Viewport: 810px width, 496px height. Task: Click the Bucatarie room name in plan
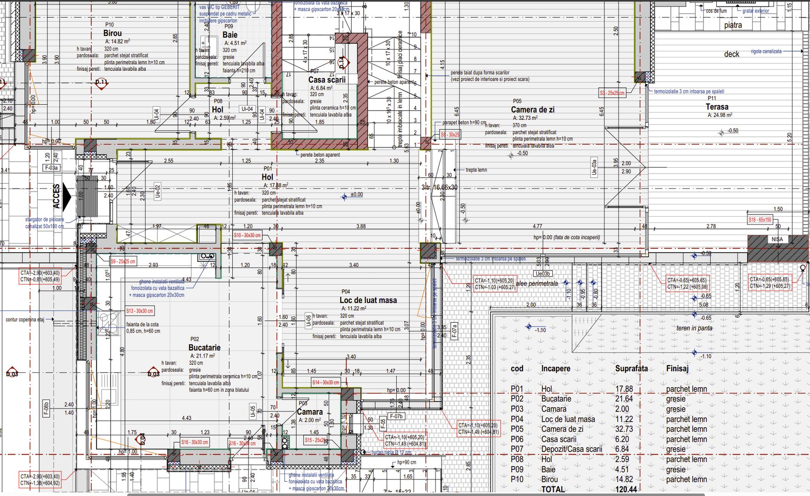tap(204, 348)
